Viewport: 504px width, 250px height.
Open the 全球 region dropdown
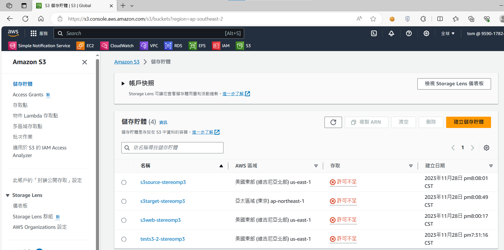click(448, 33)
